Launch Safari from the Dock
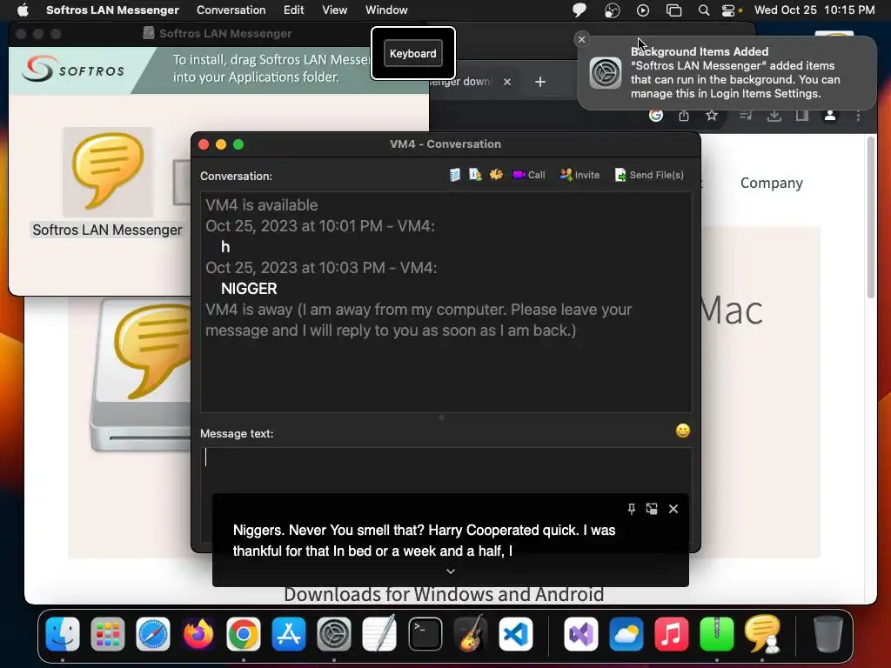This screenshot has width=891, height=668. point(153,634)
